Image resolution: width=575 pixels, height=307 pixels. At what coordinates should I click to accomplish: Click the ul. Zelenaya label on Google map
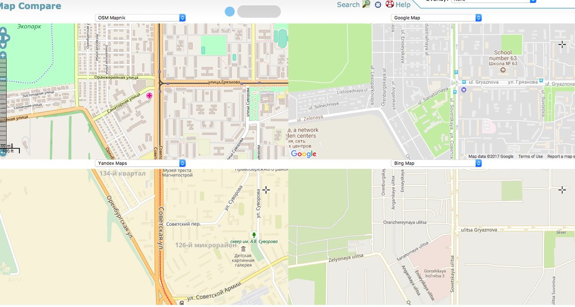(x=310, y=118)
